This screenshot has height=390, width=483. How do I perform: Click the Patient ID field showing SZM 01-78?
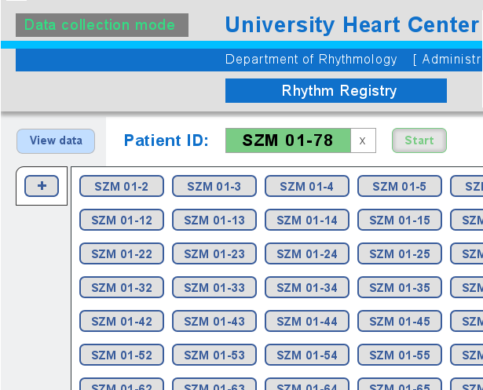pyautogui.click(x=287, y=140)
